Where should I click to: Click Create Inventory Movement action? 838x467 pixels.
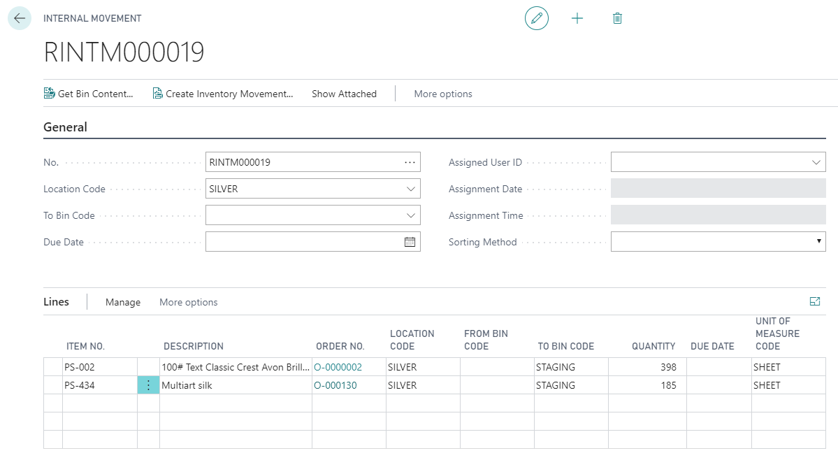pos(223,94)
